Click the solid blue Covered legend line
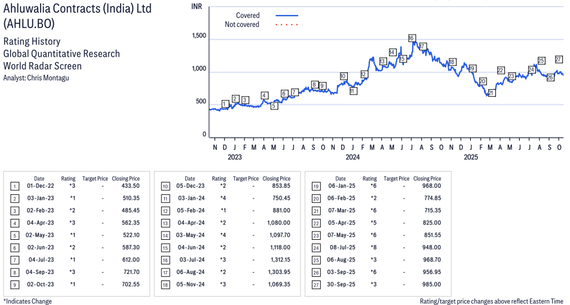Screen dimensions: 570x305 (287, 16)
